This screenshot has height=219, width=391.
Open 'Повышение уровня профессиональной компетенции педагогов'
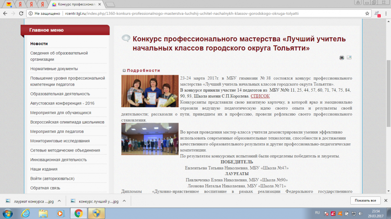(x=68, y=81)
